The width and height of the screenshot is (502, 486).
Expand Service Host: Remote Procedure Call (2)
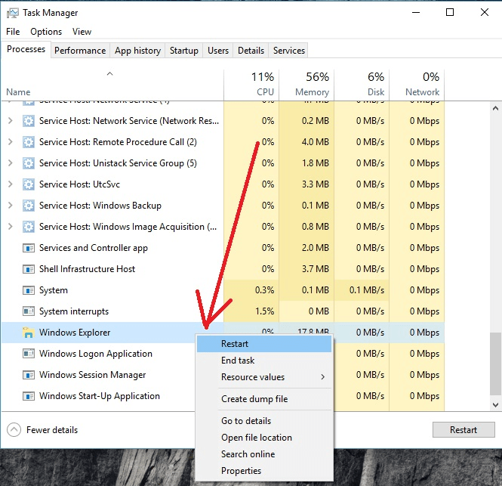11,142
